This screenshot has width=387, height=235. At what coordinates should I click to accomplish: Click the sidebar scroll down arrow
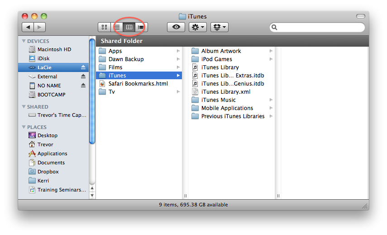(x=92, y=195)
